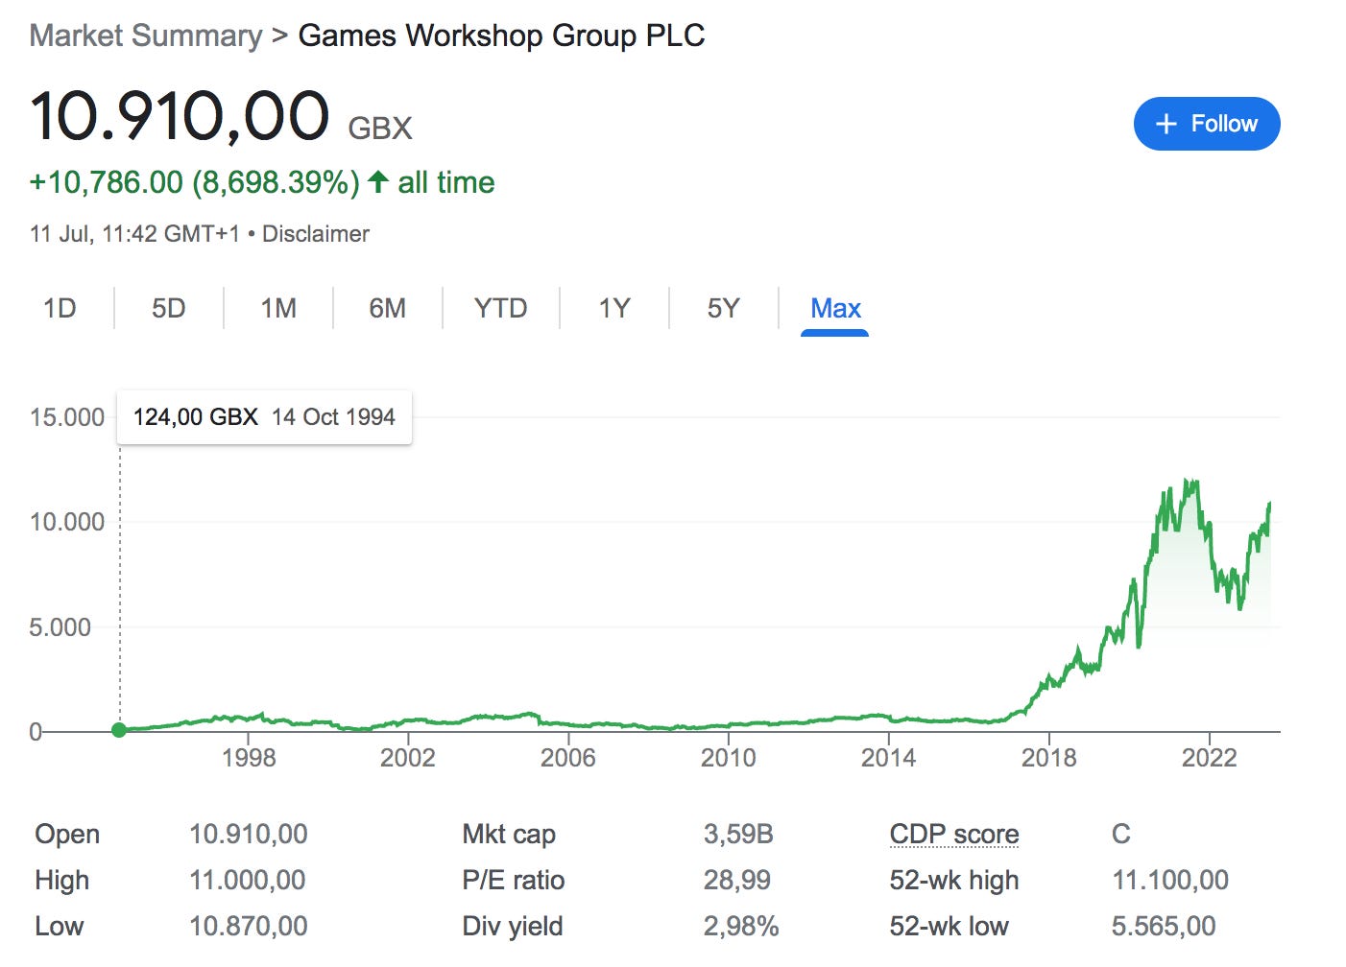1346x967 pixels.
Task: Click the Games Workshop Group PLC title
Action: coord(500,35)
